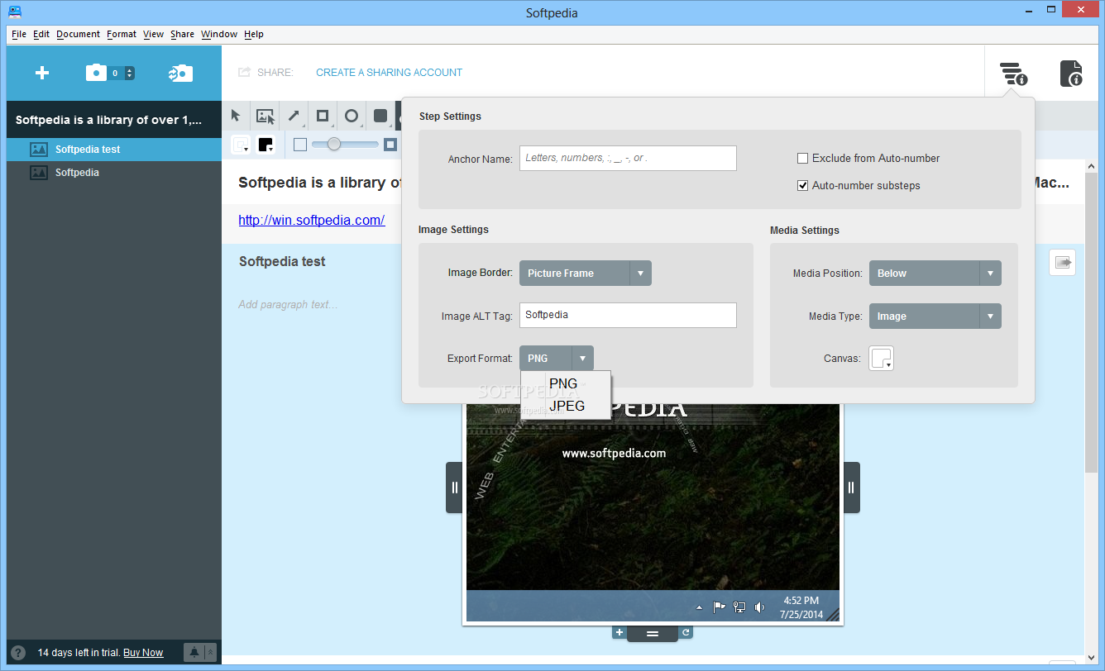This screenshot has width=1105, height=671.
Task: Choose JPEG from export format list
Action: [566, 407]
